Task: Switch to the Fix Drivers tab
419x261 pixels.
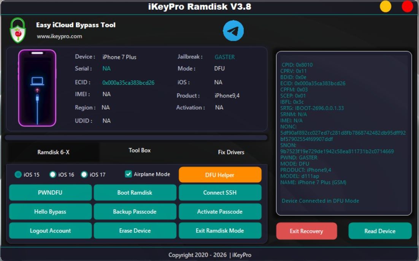Action: (230, 152)
